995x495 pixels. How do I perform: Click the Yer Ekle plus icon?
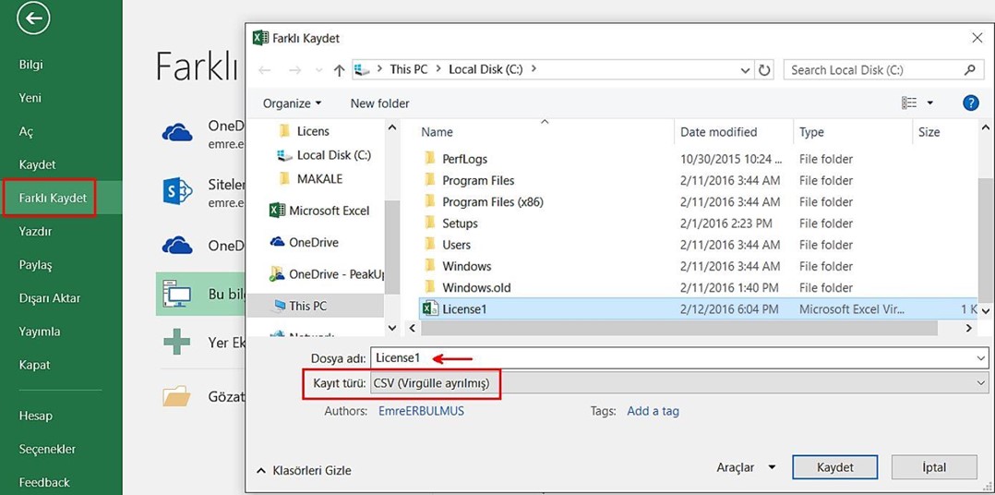pos(177,342)
